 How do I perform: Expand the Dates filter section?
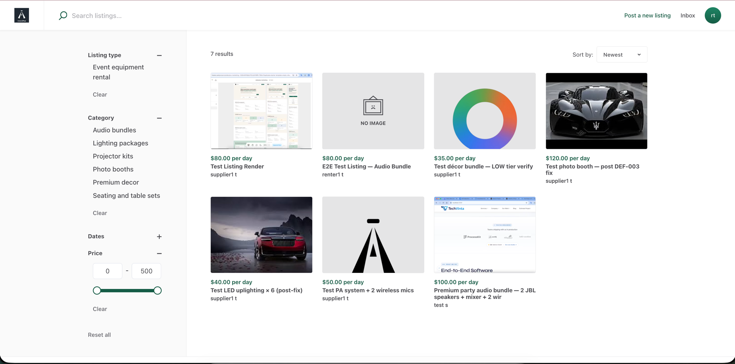point(159,236)
